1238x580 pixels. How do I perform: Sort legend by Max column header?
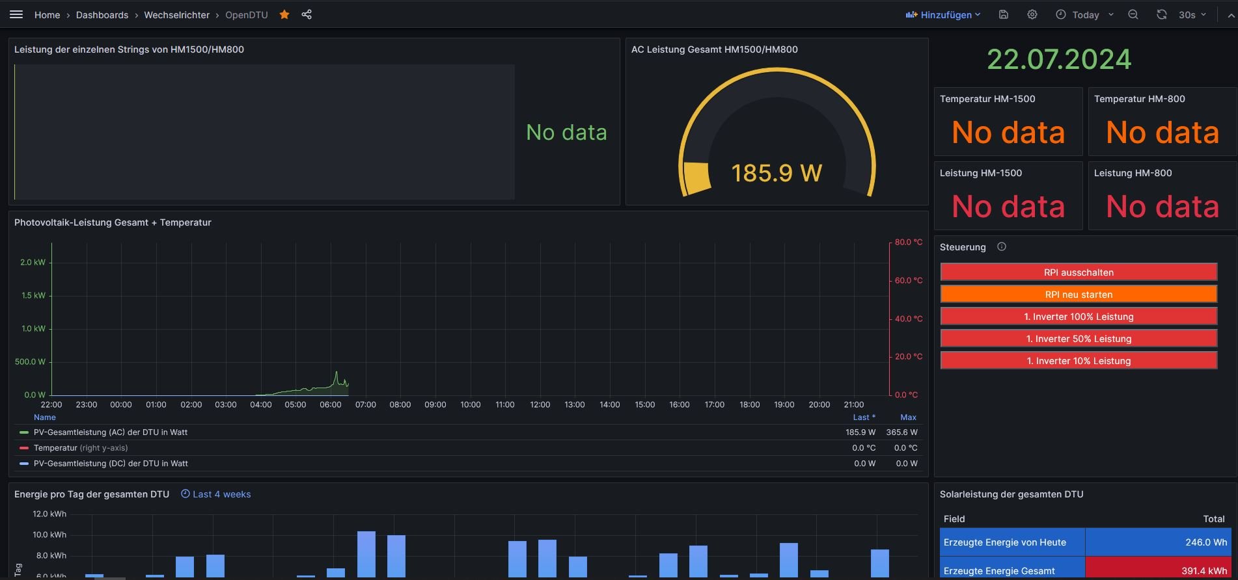[x=908, y=417]
